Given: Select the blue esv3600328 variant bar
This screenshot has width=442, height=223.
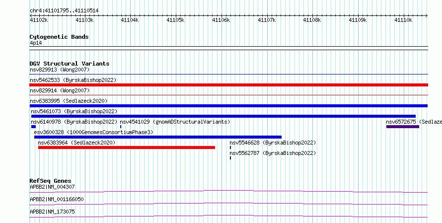Looking at the screenshot, I should pyautogui.click(x=158, y=137).
